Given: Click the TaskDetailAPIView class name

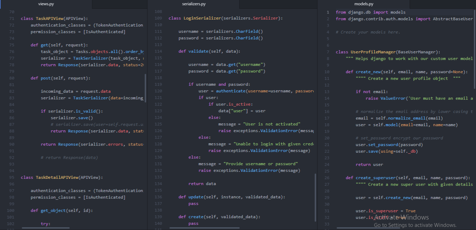Looking at the screenshot, I should tap(57, 177).
